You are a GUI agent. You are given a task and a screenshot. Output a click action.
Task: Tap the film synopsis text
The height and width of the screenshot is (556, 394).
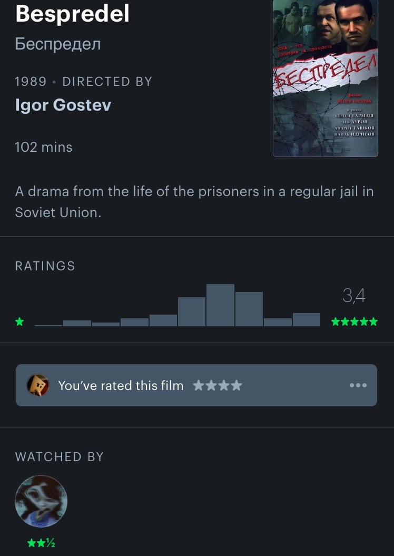194,202
